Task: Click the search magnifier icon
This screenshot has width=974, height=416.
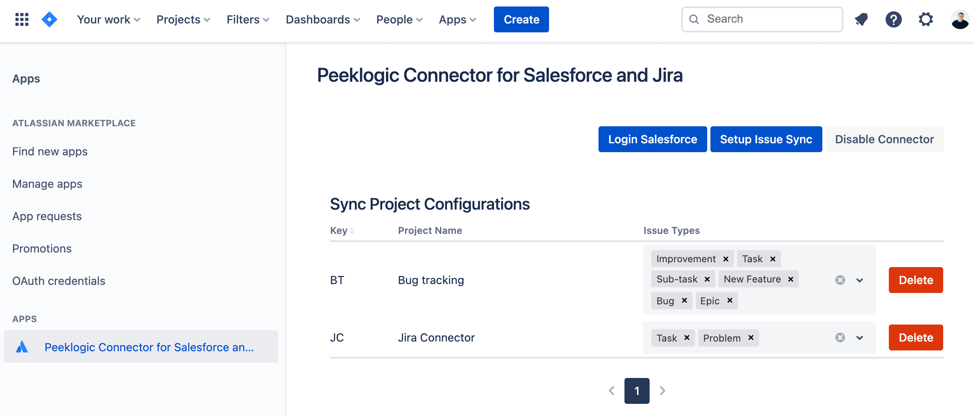Action: tap(694, 19)
